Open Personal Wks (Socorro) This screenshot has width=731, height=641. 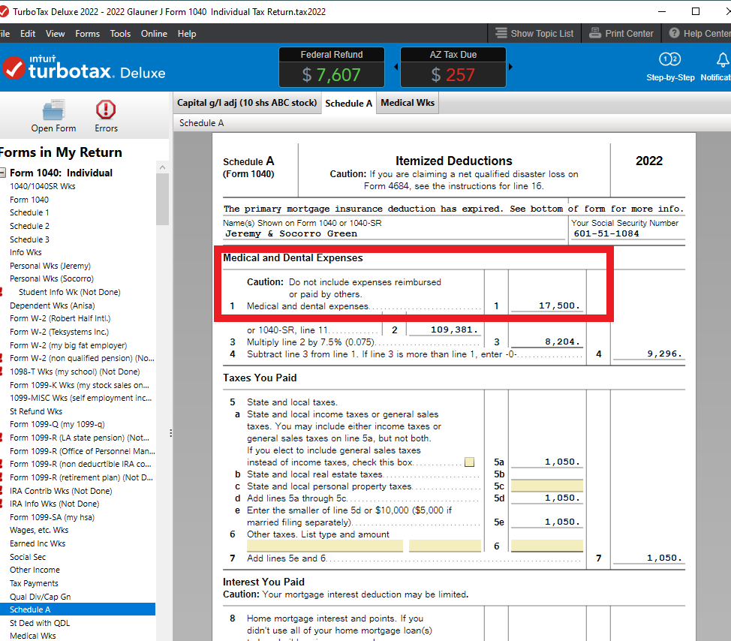pos(52,278)
